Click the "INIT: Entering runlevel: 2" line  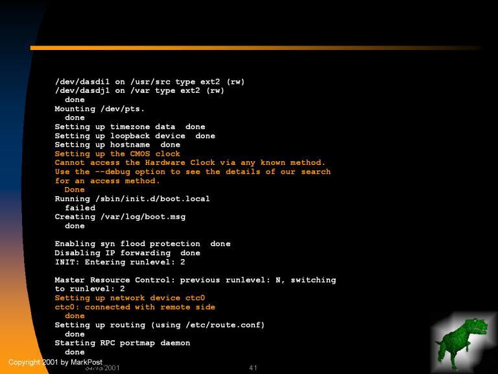pos(119,262)
